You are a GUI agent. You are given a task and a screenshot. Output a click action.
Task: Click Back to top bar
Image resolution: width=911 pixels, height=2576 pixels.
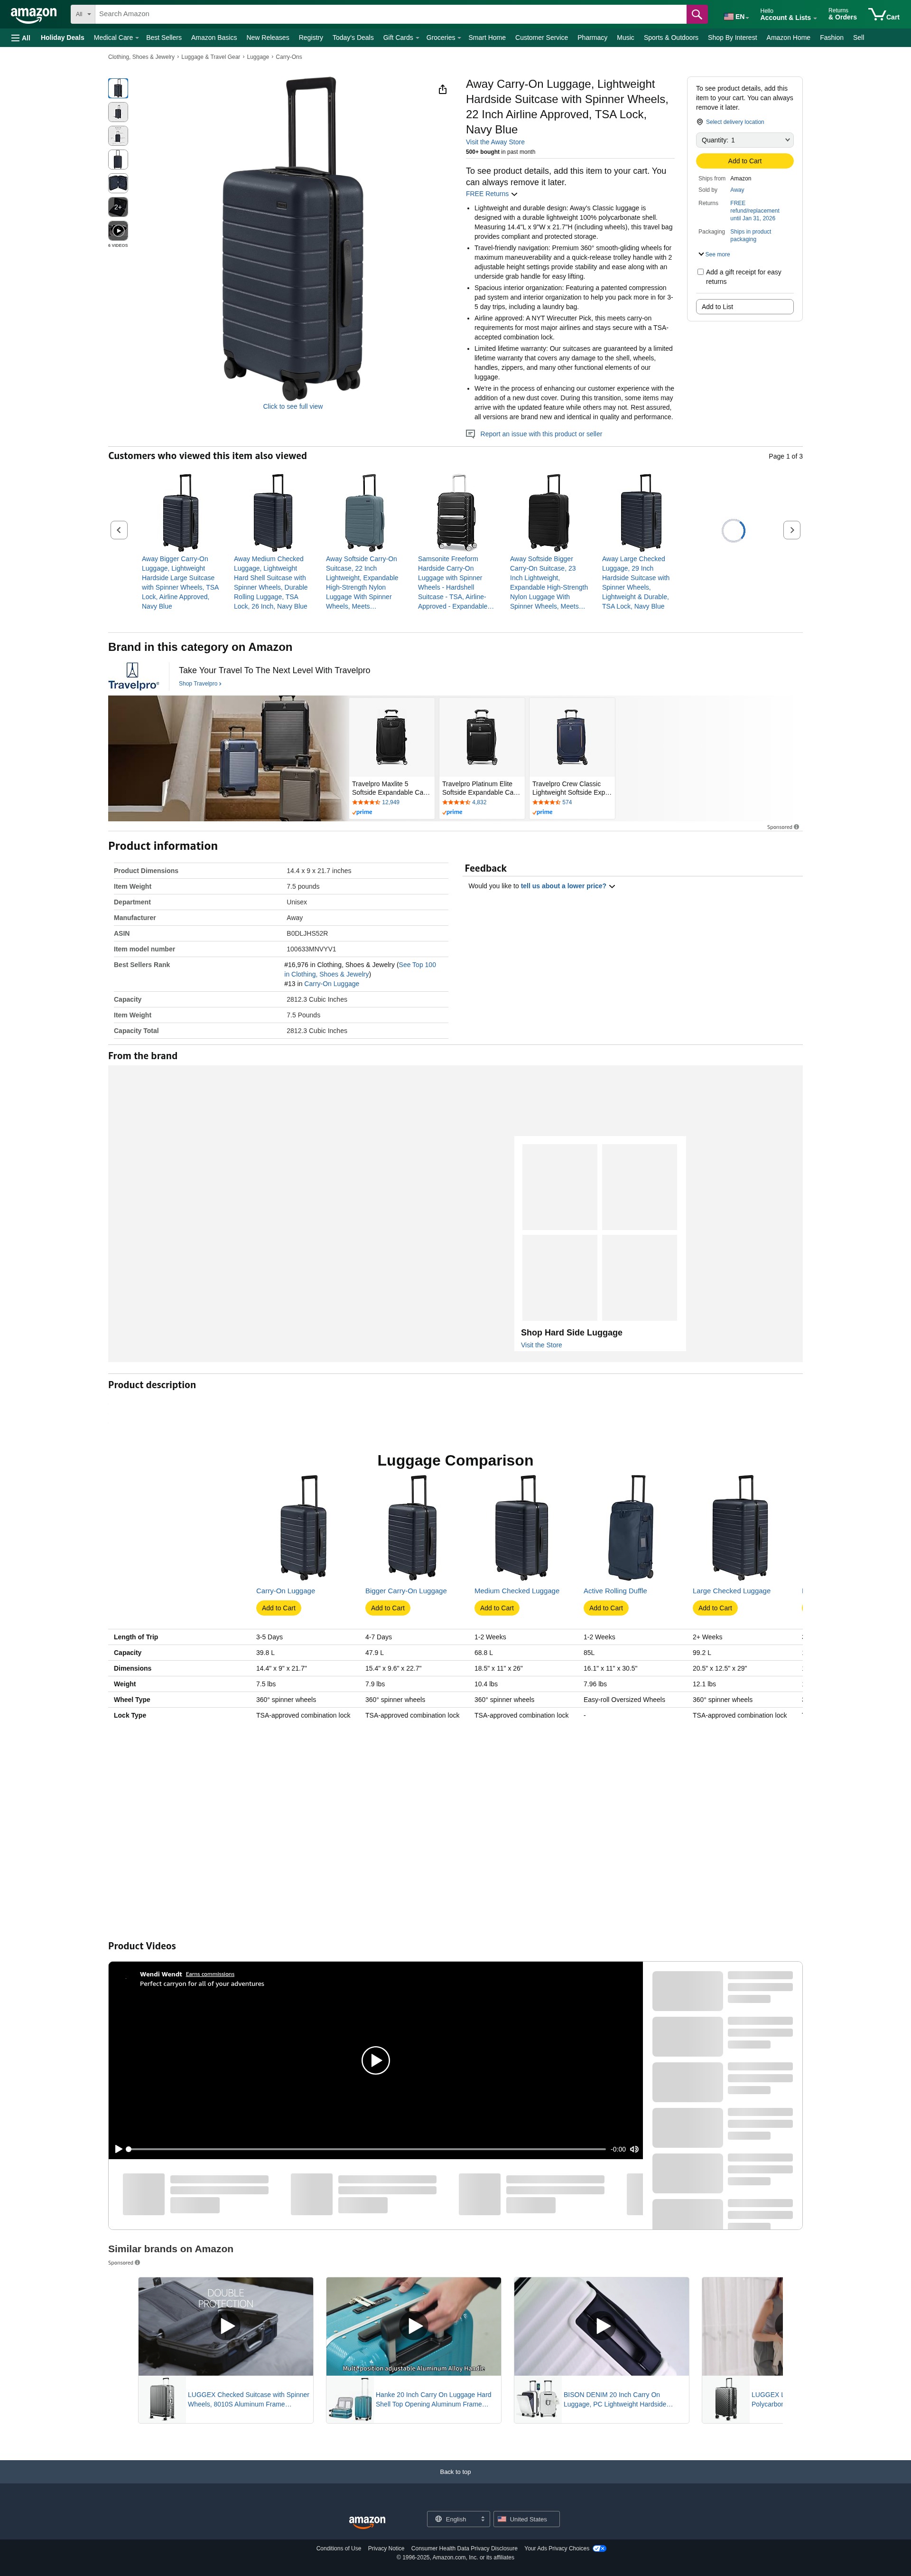[x=455, y=2472]
